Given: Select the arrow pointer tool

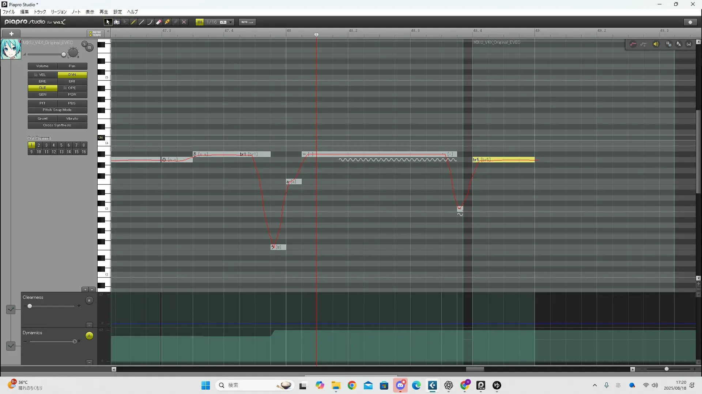Looking at the screenshot, I should pos(107,22).
